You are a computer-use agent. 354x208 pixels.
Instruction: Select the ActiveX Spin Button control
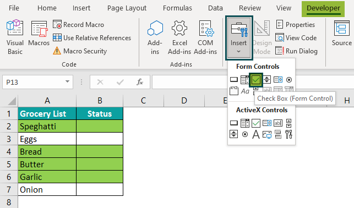[x=234, y=134]
